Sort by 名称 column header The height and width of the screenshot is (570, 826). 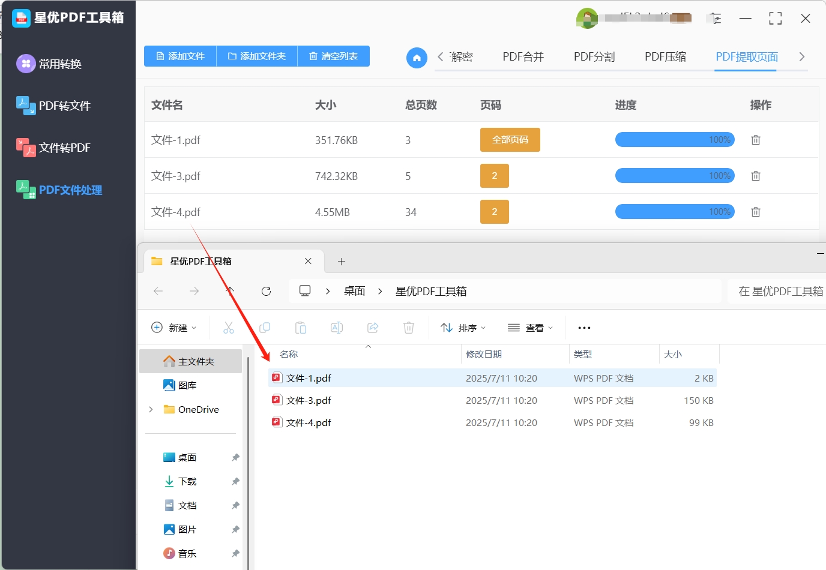pyautogui.click(x=289, y=355)
